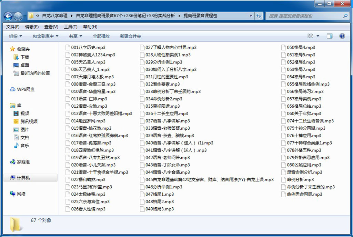Viewport: 353px width, 237px height.
Task: Select file icon of 027了解人物内心世界.mp3
Action: pyautogui.click(x=142, y=48)
